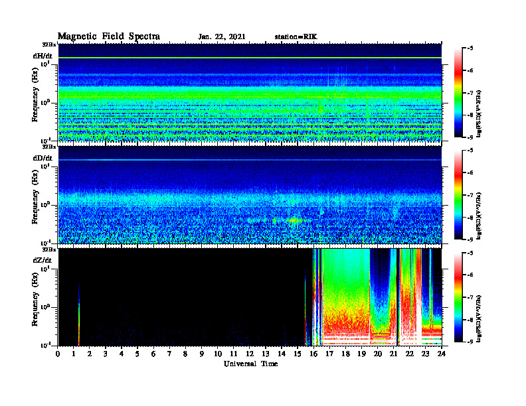Click the log(PSD) label beside dZ/dt color bar

pyautogui.click(x=480, y=318)
